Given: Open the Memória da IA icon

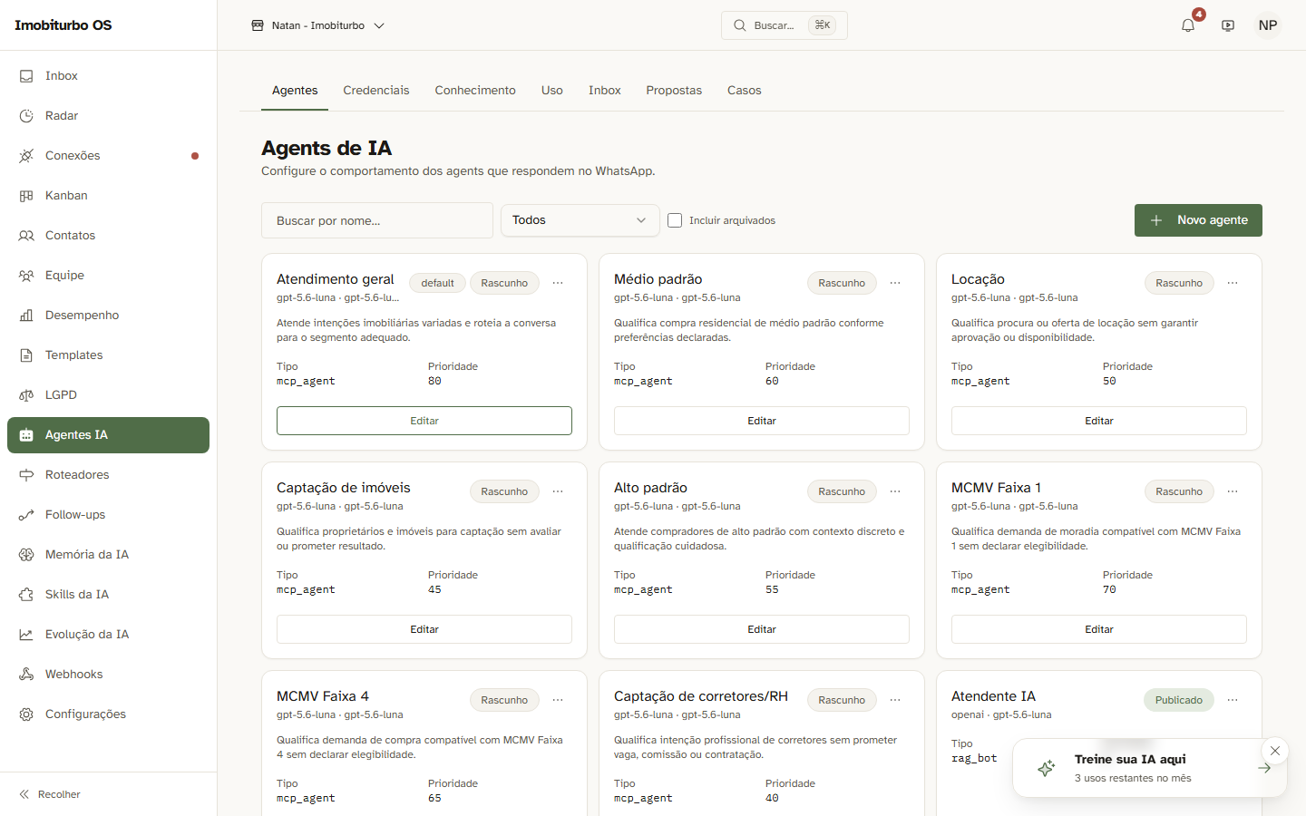Looking at the screenshot, I should (26, 555).
